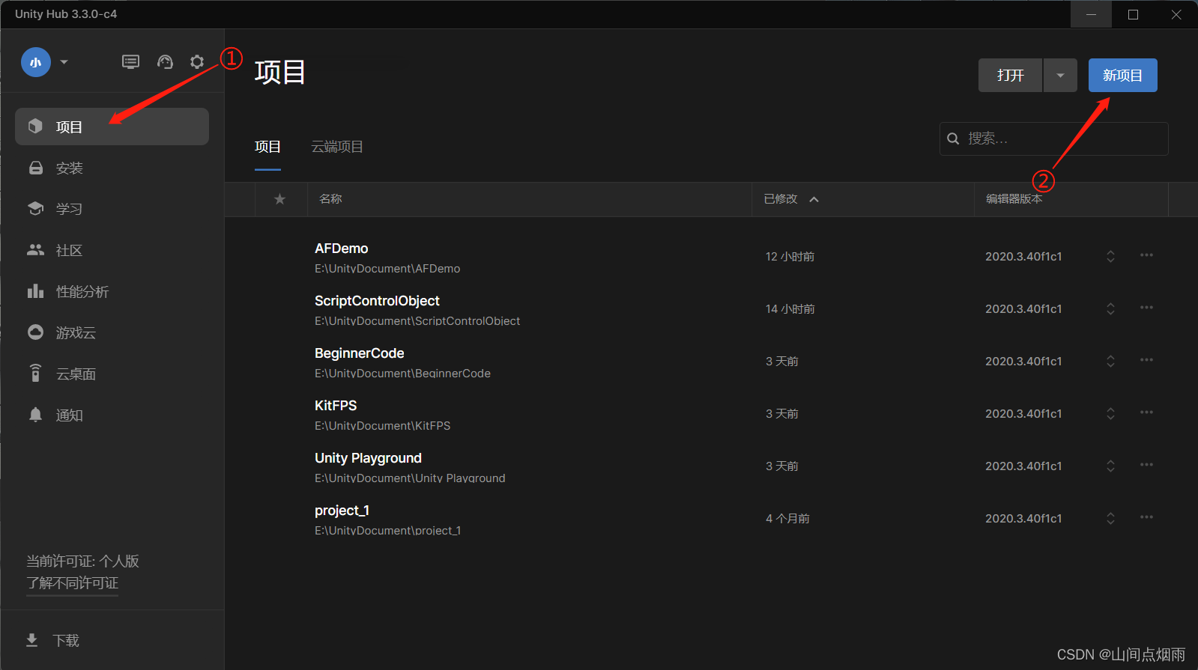Change the editor version for BeginnerCode
This screenshot has height=670, width=1198.
pyautogui.click(x=1110, y=361)
